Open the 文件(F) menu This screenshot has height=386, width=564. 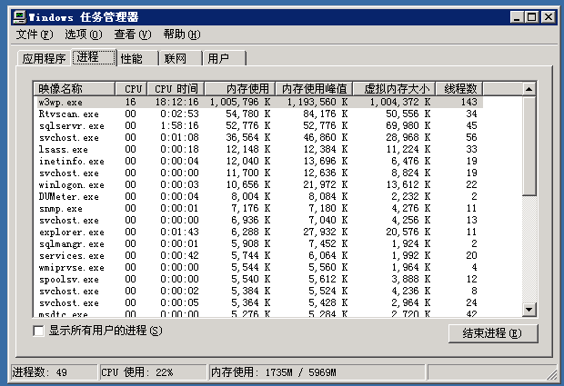click(35, 35)
